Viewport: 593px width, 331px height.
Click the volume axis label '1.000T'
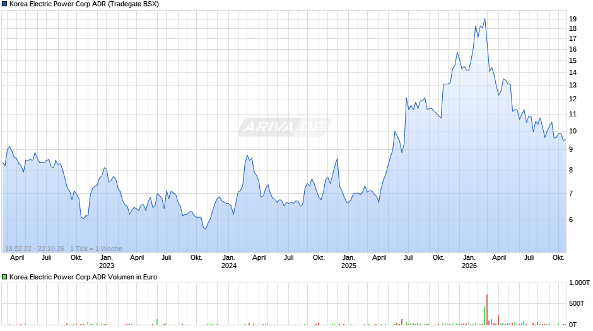(579, 283)
